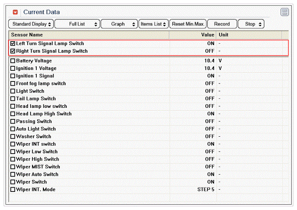The width and height of the screenshot is (297, 210).
Task: Click the Record button
Action: (222, 24)
